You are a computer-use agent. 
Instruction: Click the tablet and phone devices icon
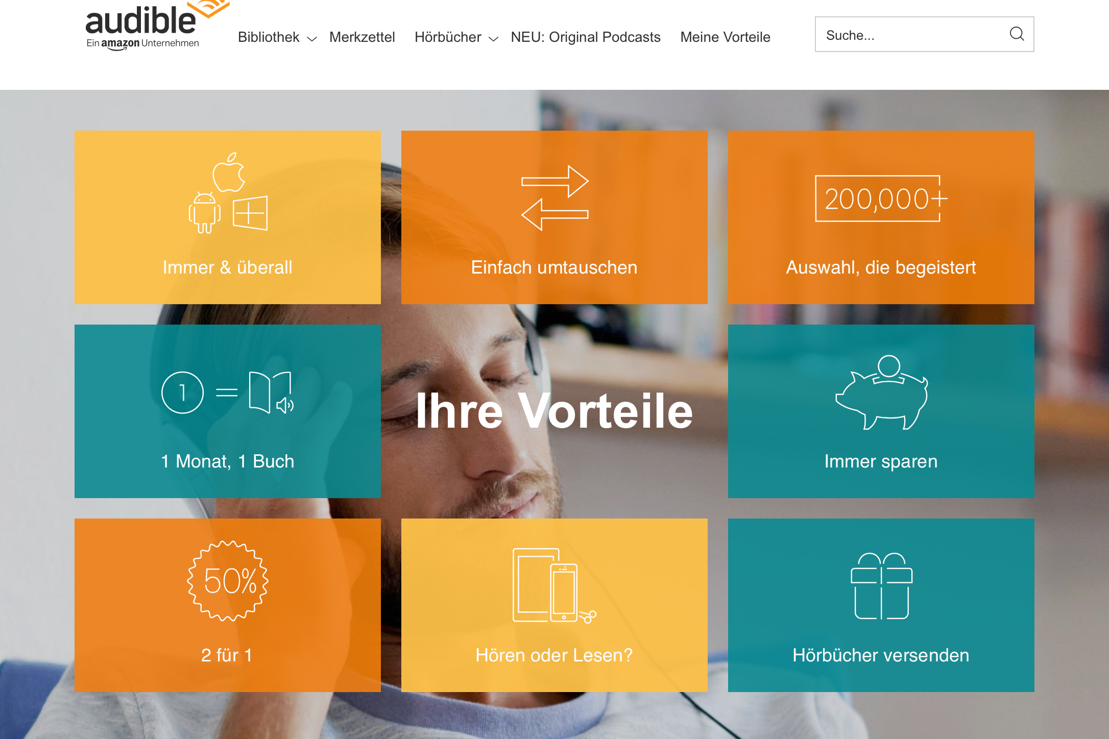tap(554, 586)
